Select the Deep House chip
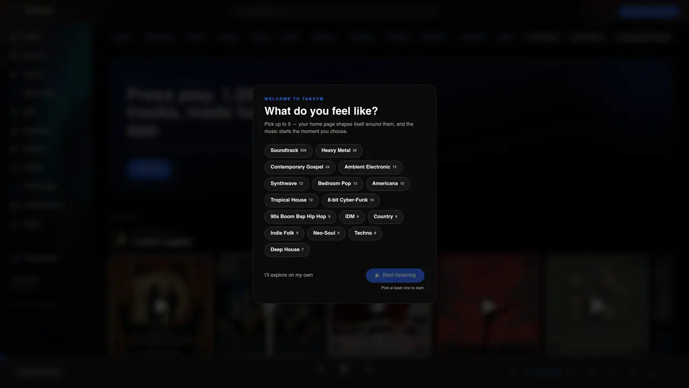The image size is (689, 388). [x=287, y=250]
